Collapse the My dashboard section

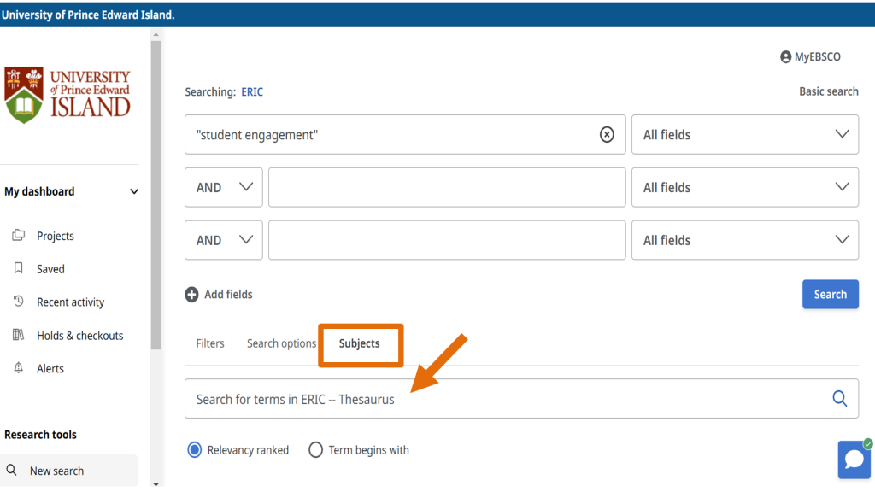point(133,192)
